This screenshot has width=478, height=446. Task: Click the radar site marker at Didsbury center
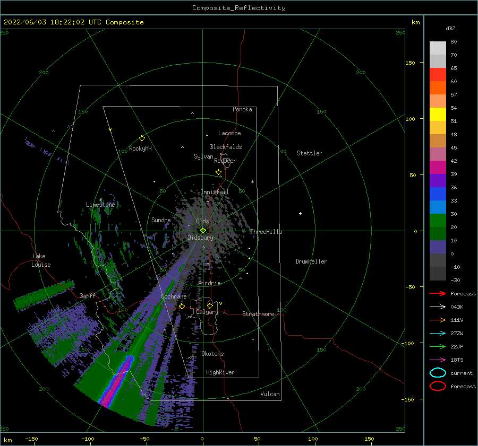[x=203, y=231]
